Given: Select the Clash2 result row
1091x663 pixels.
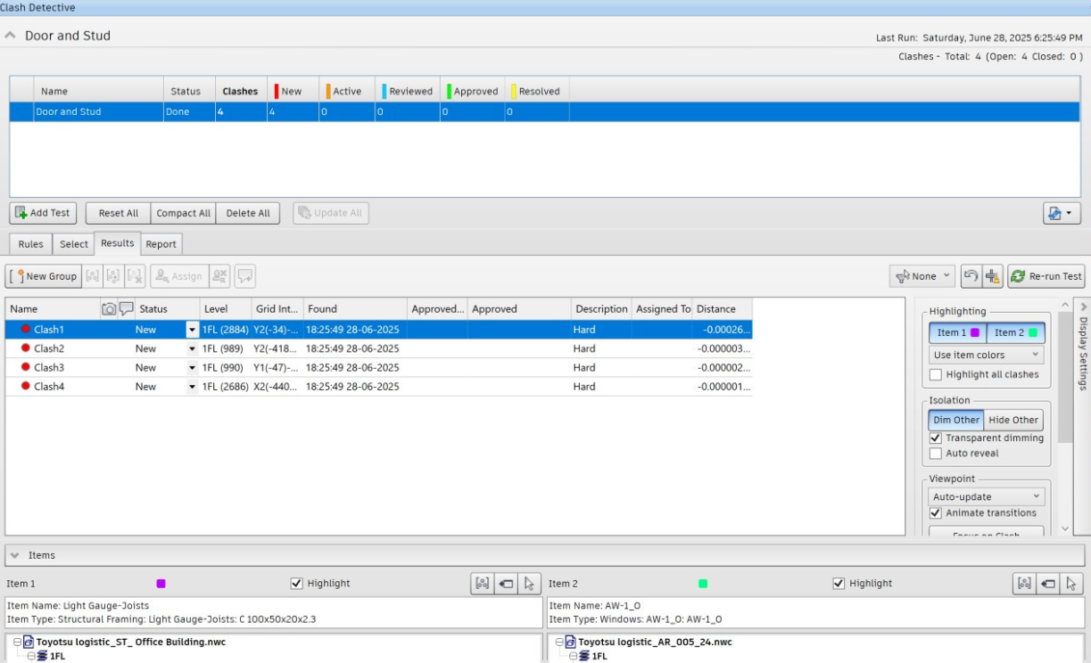Looking at the screenshot, I should (x=49, y=348).
